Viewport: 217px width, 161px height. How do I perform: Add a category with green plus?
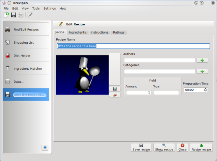(202, 71)
